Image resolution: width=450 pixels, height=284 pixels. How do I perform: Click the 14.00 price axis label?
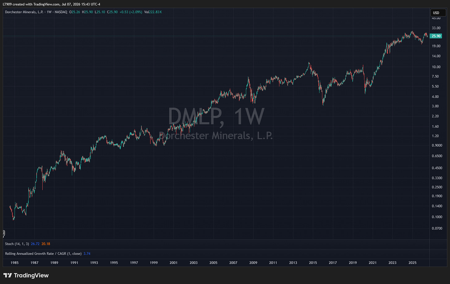(436, 56)
